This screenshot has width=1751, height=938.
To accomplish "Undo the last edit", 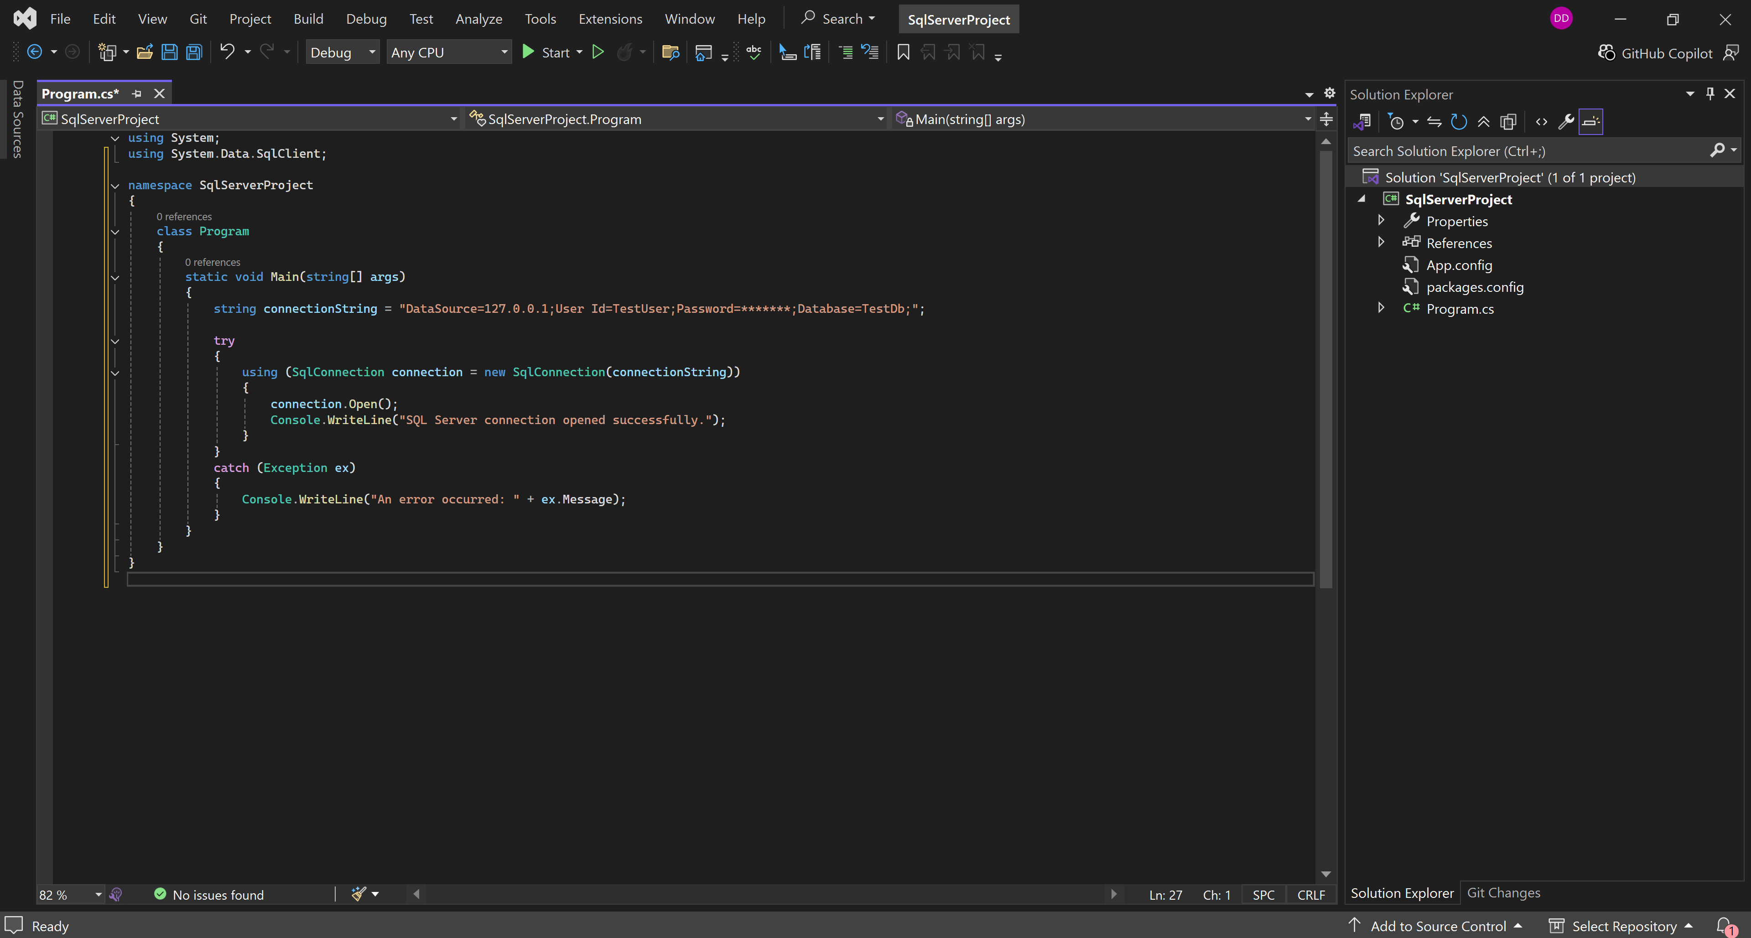I will tap(228, 52).
